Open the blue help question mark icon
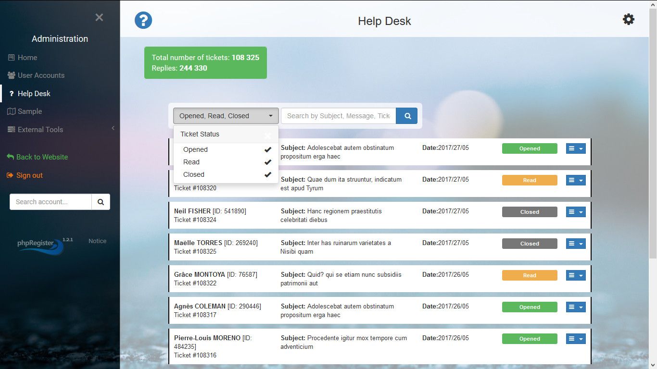 pos(143,20)
